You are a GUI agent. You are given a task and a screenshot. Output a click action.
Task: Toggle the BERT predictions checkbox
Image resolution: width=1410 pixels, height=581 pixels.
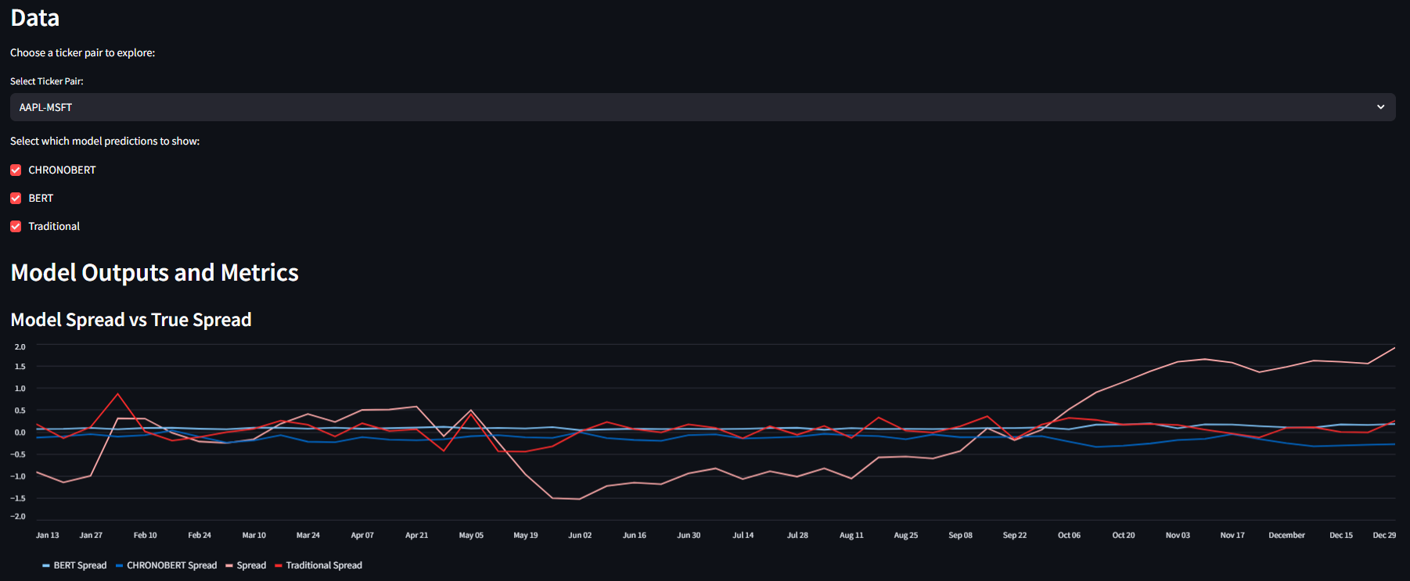[x=16, y=198]
